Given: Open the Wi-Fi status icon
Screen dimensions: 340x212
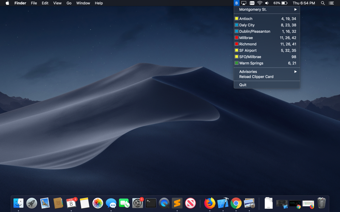Looking at the screenshot, I should point(260,3).
